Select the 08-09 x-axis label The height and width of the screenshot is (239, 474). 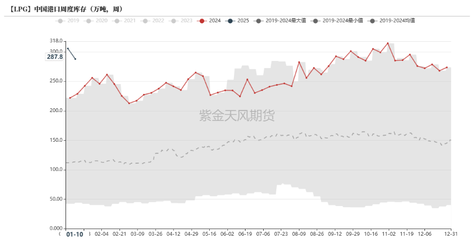(x=299, y=234)
